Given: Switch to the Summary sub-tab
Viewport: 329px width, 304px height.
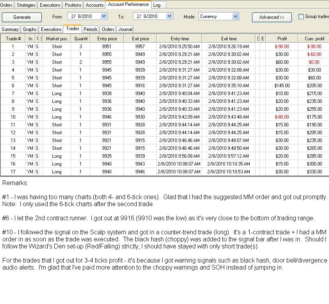Looking at the screenshot, I should pyautogui.click(x=10, y=29).
